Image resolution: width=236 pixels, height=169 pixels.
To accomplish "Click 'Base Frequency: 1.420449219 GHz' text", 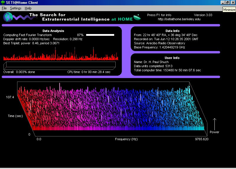I will [x=160, y=47].
